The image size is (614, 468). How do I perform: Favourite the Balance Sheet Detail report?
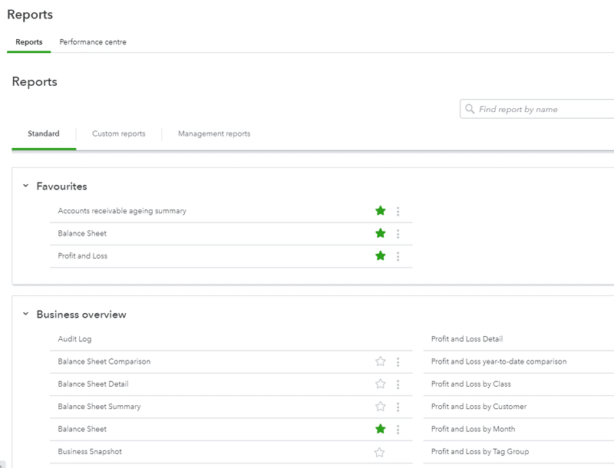[x=380, y=384]
